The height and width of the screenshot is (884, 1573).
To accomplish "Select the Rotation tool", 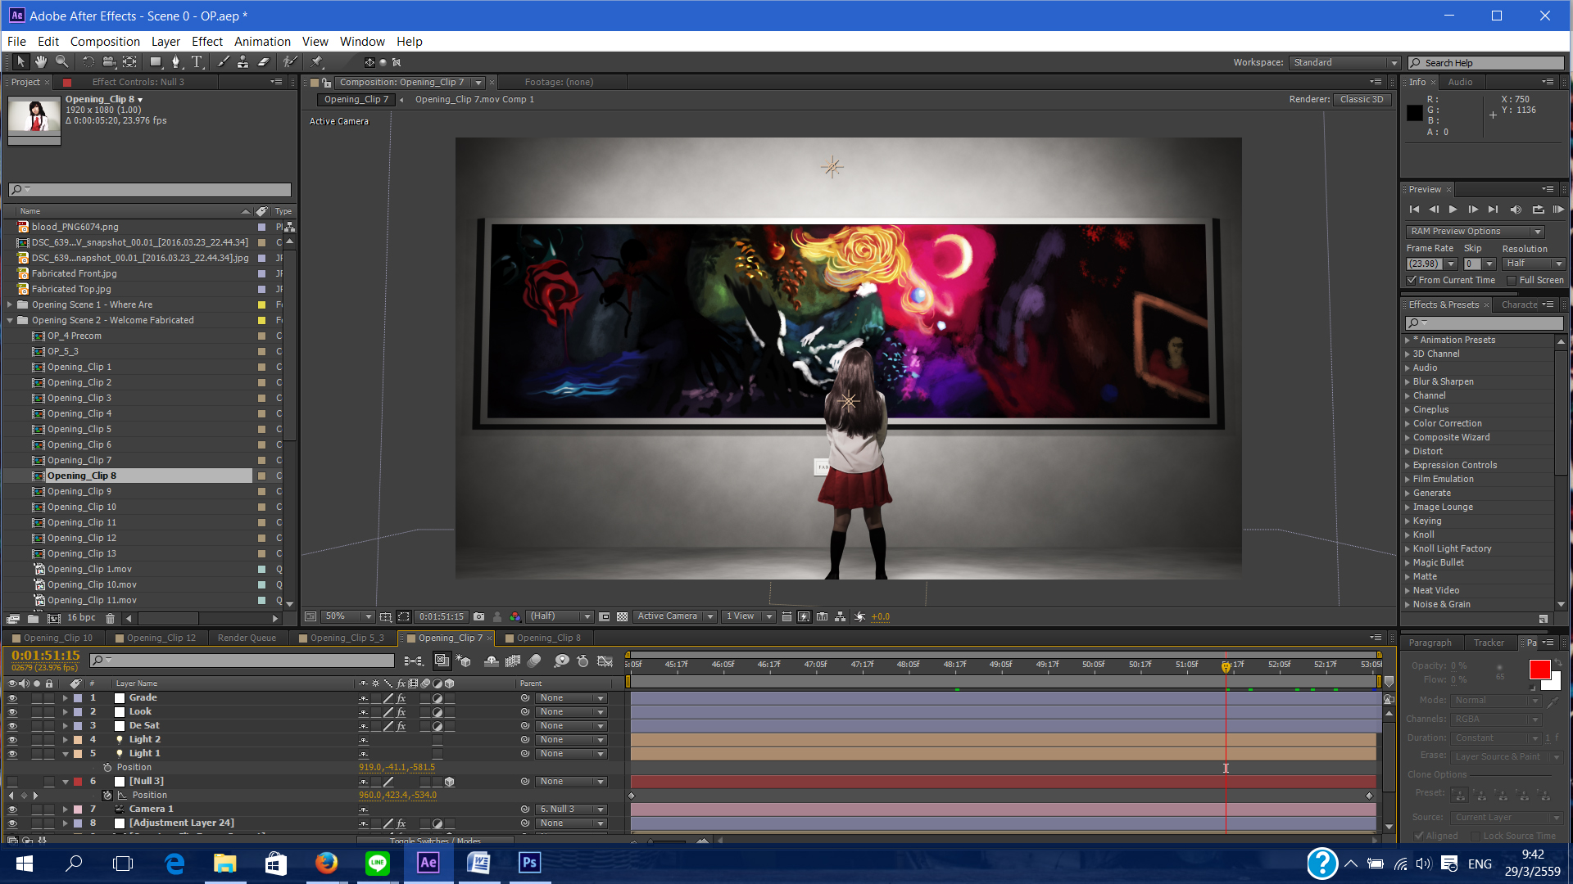I will click(88, 62).
